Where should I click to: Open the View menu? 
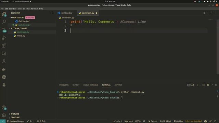(20, 9)
